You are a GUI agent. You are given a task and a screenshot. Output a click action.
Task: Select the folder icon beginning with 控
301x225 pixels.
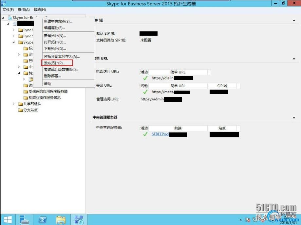26,61
